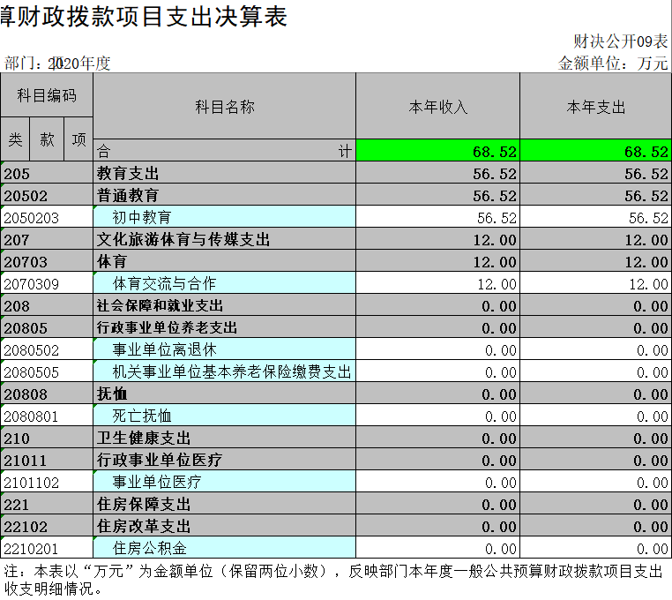Select the 本年支出 column header
The width and height of the screenshot is (672, 600).
click(x=595, y=106)
